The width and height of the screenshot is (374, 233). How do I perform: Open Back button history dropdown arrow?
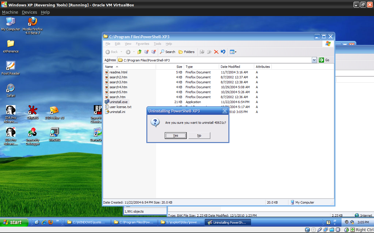click(121, 52)
